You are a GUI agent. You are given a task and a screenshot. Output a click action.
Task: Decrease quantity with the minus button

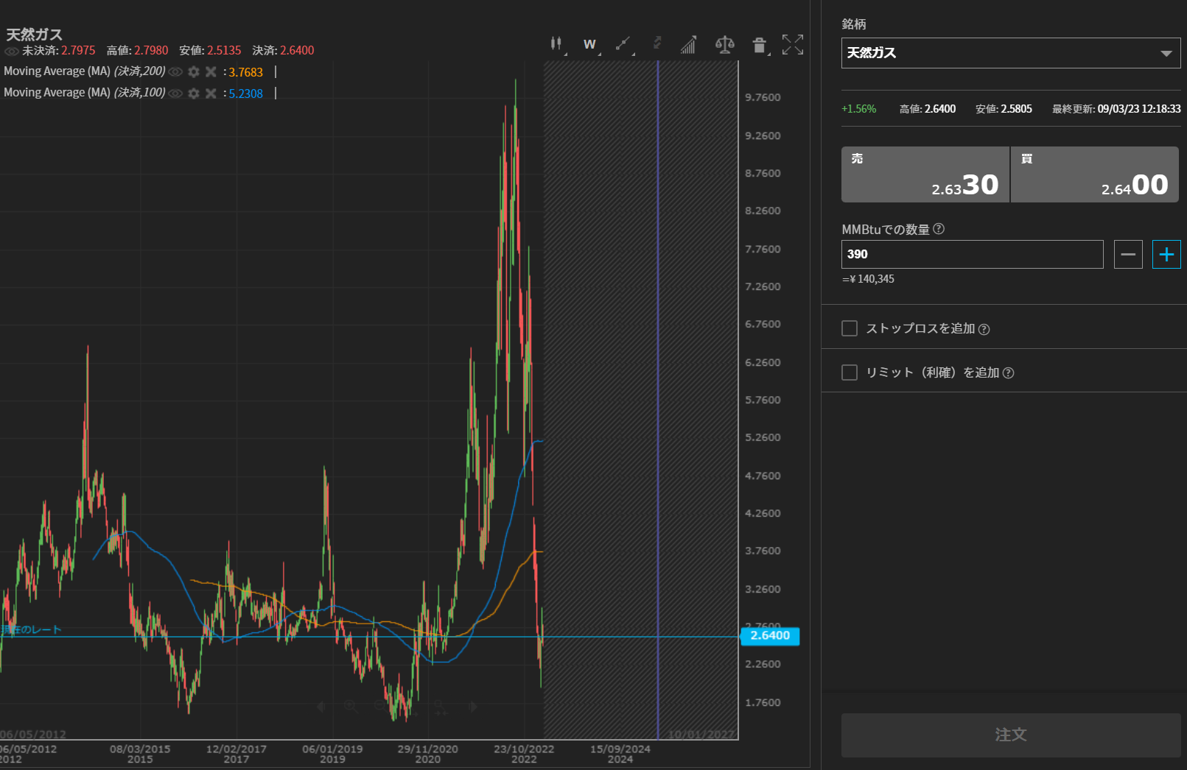pos(1128,255)
